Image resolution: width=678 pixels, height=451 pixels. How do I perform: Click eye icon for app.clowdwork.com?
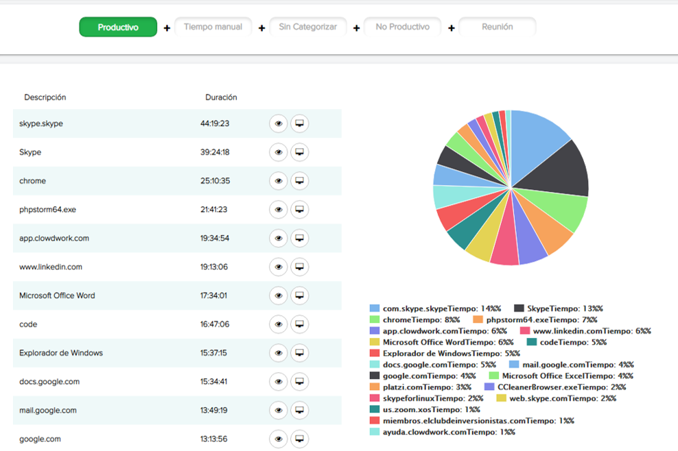pos(279,238)
